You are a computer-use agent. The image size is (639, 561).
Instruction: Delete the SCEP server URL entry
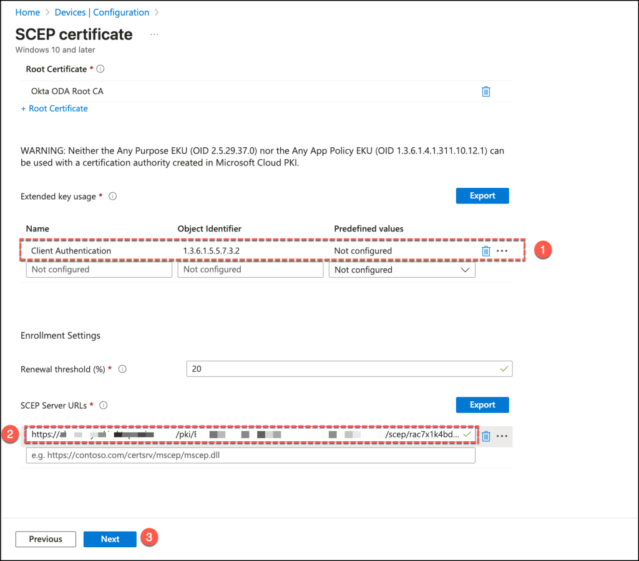[x=486, y=436]
